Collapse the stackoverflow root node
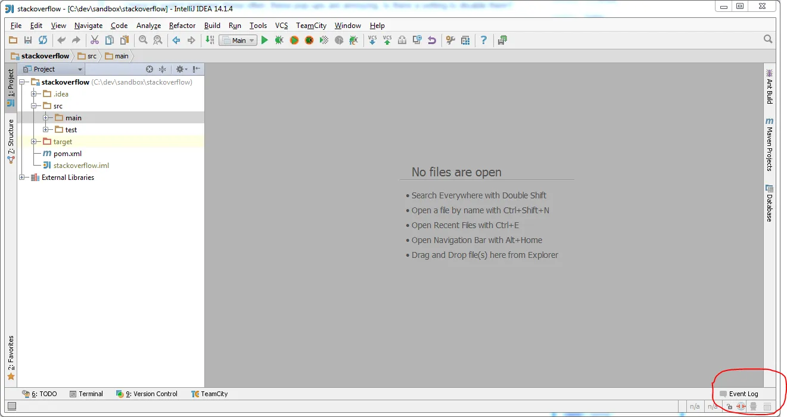This screenshot has width=787, height=417. (22, 82)
